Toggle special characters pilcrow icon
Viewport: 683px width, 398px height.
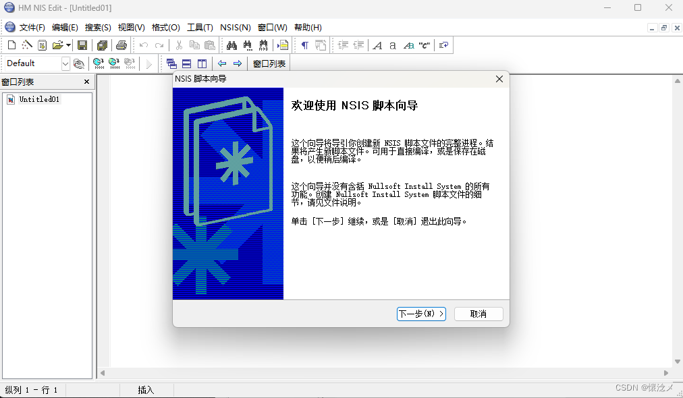click(305, 45)
